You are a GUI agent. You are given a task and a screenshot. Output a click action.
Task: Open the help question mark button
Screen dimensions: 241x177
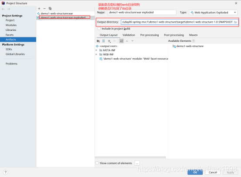5,172
